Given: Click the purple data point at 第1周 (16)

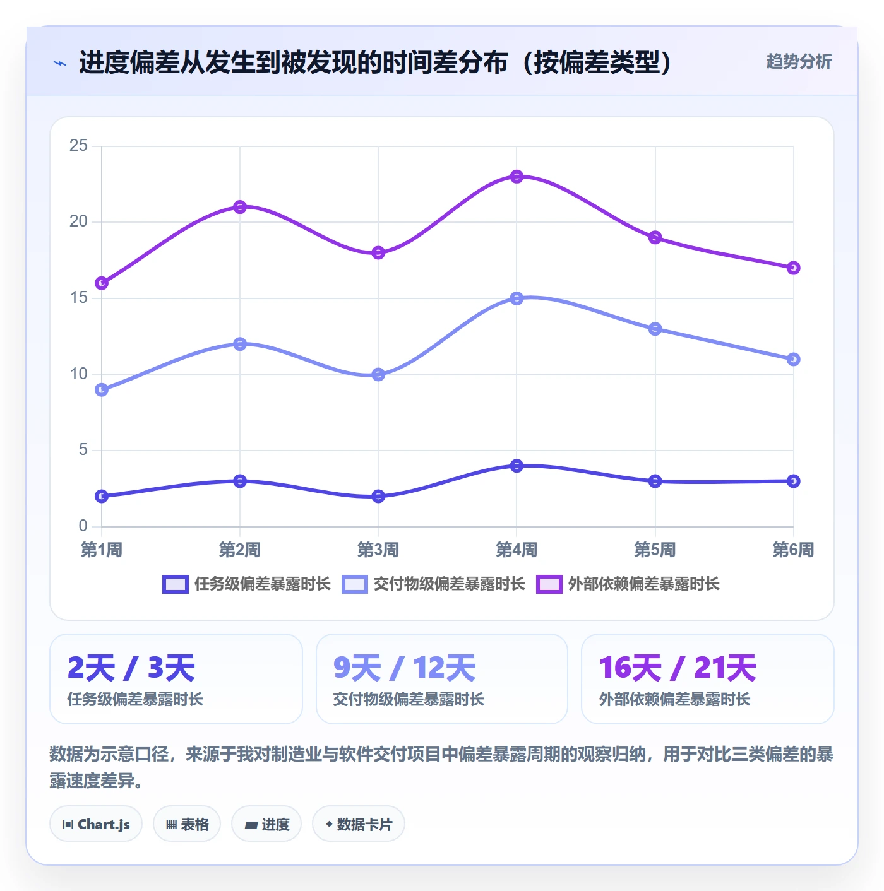Looking at the screenshot, I should tap(102, 283).
